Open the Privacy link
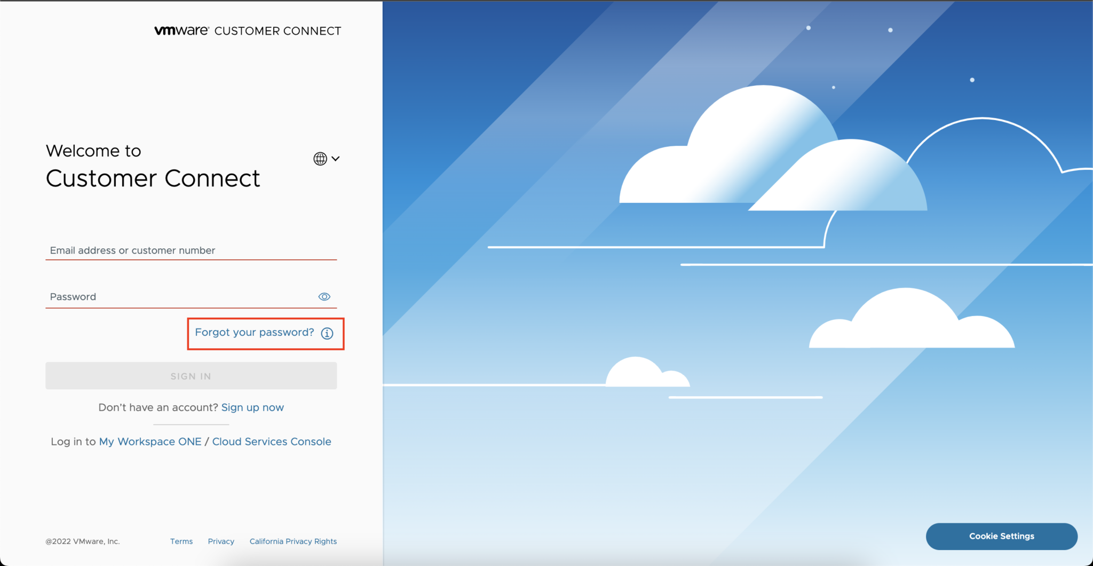The width and height of the screenshot is (1093, 566). (x=221, y=541)
